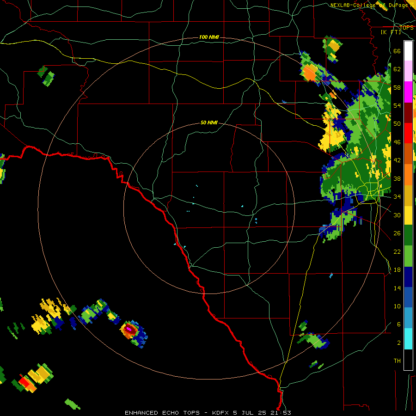Click the red-topped storm cell at bottom left
Image resolution: width=416 pixels, height=416 pixels.
25,383
